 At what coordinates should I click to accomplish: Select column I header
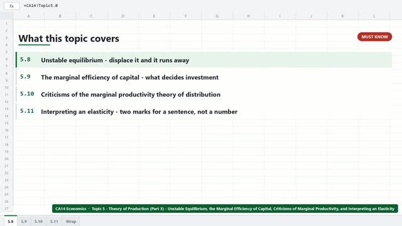tap(280, 16)
